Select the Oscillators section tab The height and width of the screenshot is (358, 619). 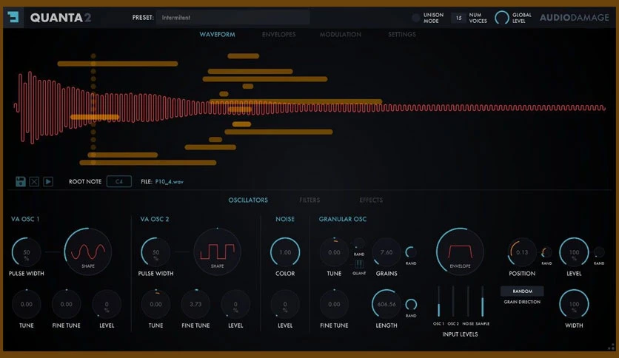point(248,200)
